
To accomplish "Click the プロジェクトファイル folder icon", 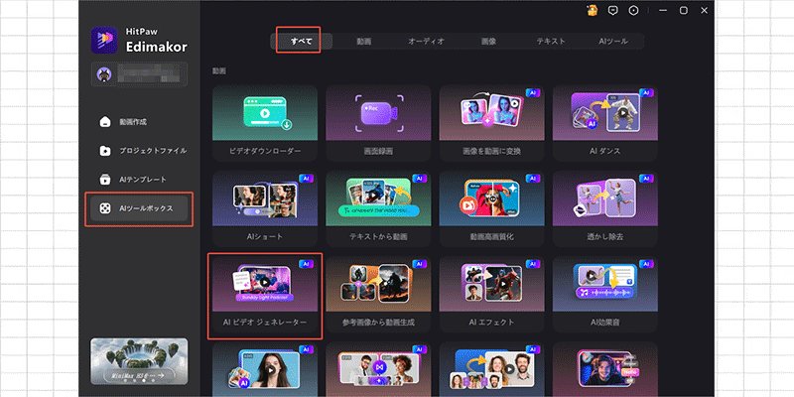I will [x=105, y=151].
